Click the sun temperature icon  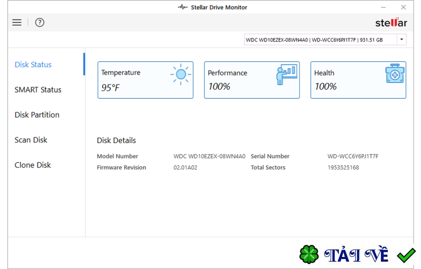pos(181,75)
